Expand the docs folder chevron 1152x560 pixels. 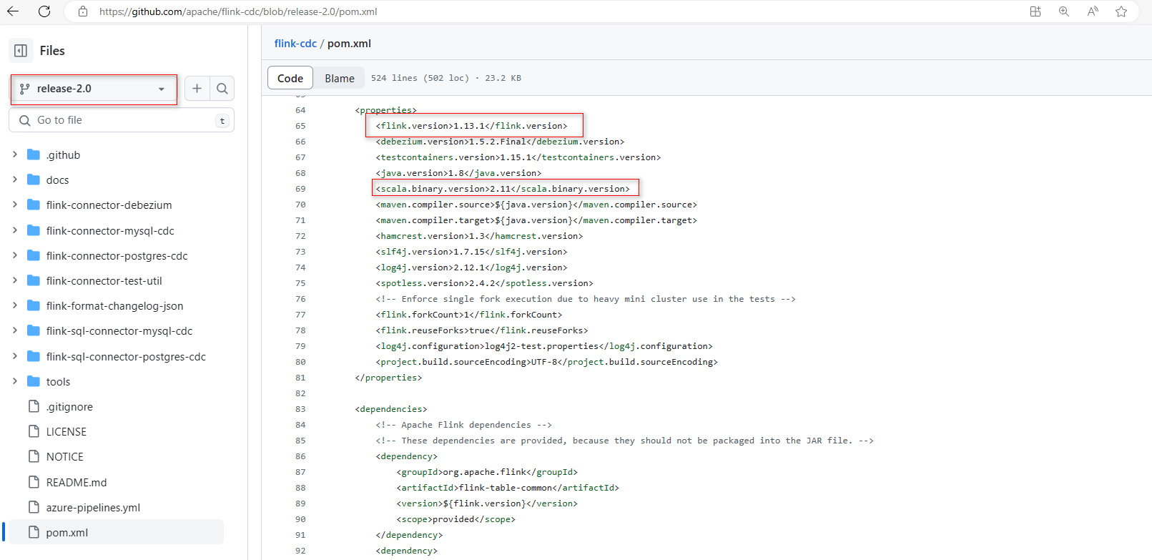click(14, 180)
